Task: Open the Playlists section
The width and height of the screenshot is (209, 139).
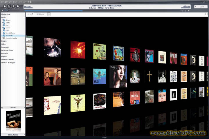Action: tap(4, 56)
